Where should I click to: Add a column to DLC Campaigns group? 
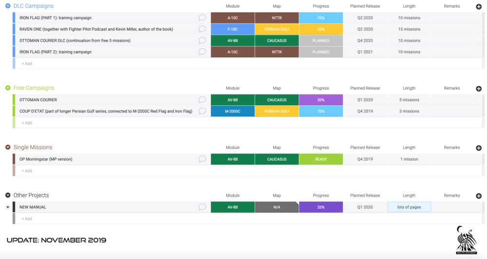point(479,7)
